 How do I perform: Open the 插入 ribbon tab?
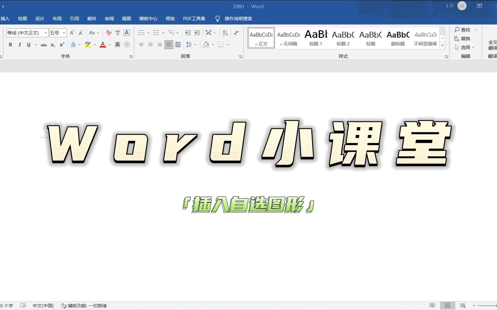tap(5, 19)
